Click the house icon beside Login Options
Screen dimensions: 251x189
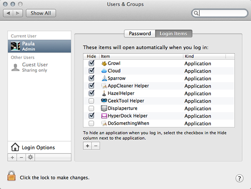(15, 147)
